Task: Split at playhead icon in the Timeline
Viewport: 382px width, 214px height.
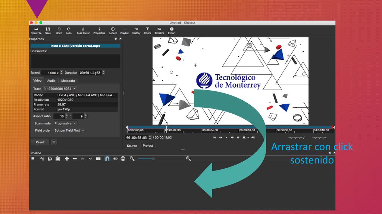Action: pyautogui.click(x=98, y=159)
